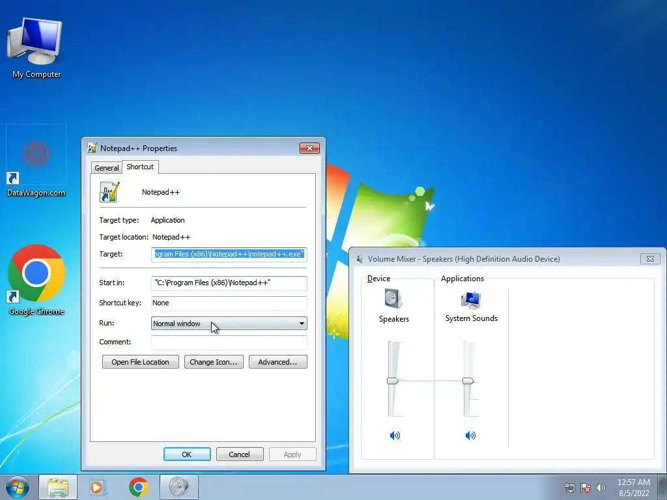
Task: Click the Notepad++ shortcut icon in Properties
Action: click(x=109, y=192)
